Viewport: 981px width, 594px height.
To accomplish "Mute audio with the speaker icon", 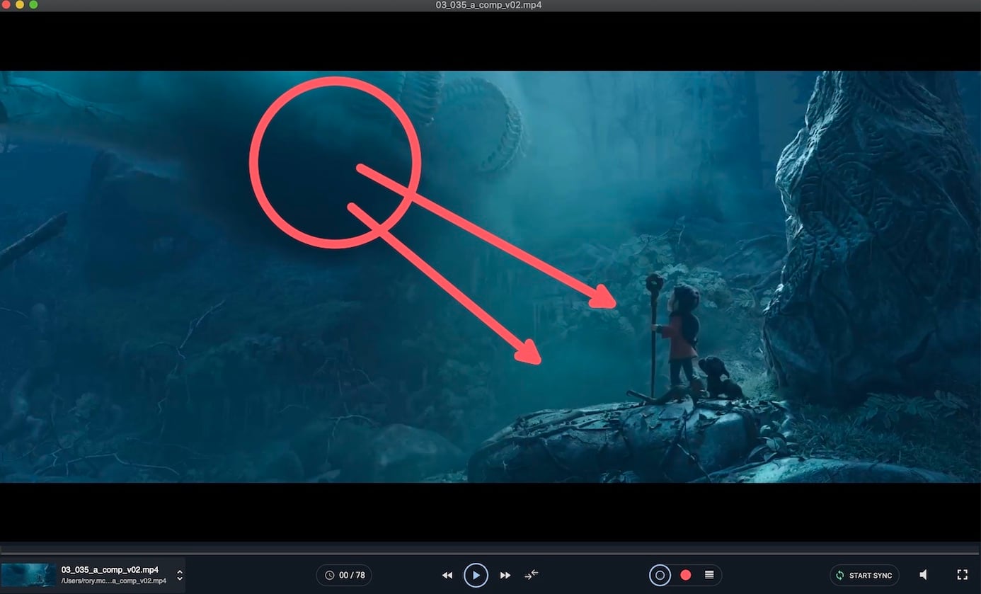I will coord(924,576).
